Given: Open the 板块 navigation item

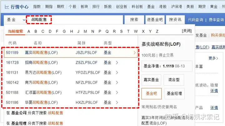Looking at the screenshot, I should [x=84, y=7].
